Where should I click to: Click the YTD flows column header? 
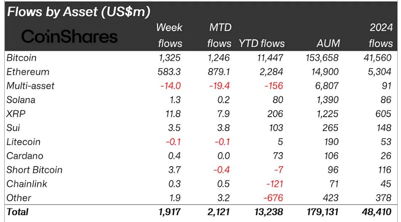pos(261,43)
